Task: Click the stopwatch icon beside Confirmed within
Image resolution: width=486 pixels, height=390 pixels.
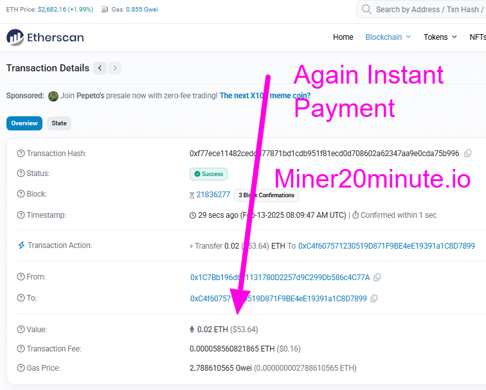Action: (x=356, y=215)
